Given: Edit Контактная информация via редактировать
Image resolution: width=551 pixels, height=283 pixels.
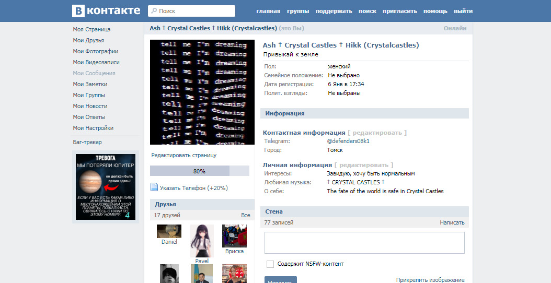Looking at the screenshot, I should 377,133.
